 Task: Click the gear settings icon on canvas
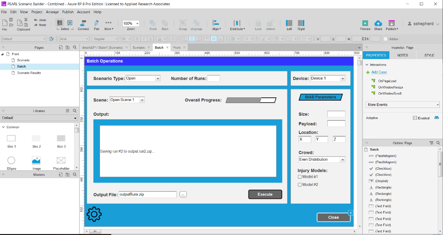click(94, 214)
